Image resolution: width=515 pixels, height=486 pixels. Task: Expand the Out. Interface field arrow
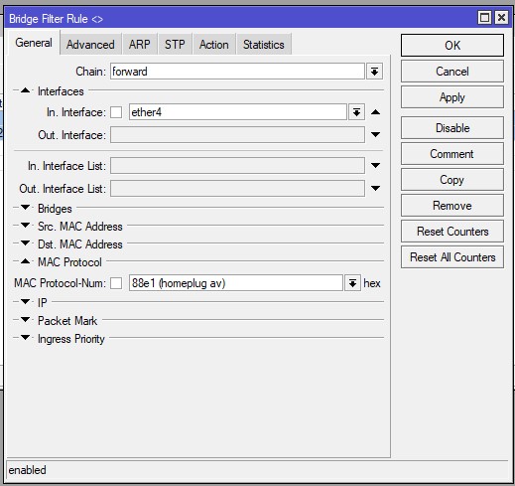click(x=375, y=135)
